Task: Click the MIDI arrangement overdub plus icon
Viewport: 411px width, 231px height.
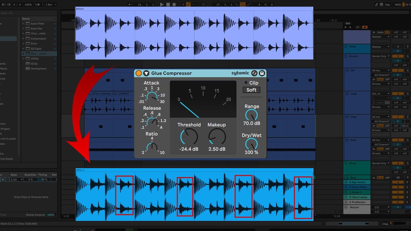Action: coord(183,4)
